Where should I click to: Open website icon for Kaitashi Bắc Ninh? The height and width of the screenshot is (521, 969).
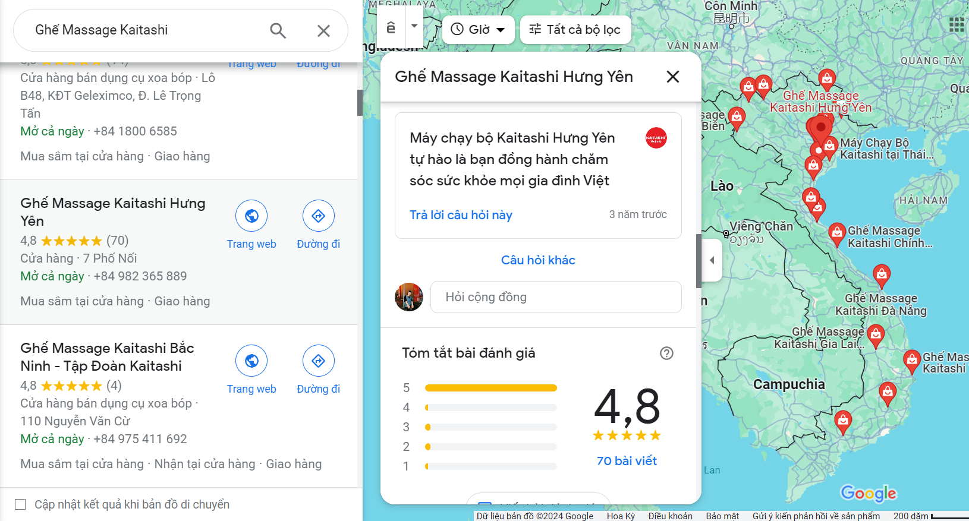[251, 361]
